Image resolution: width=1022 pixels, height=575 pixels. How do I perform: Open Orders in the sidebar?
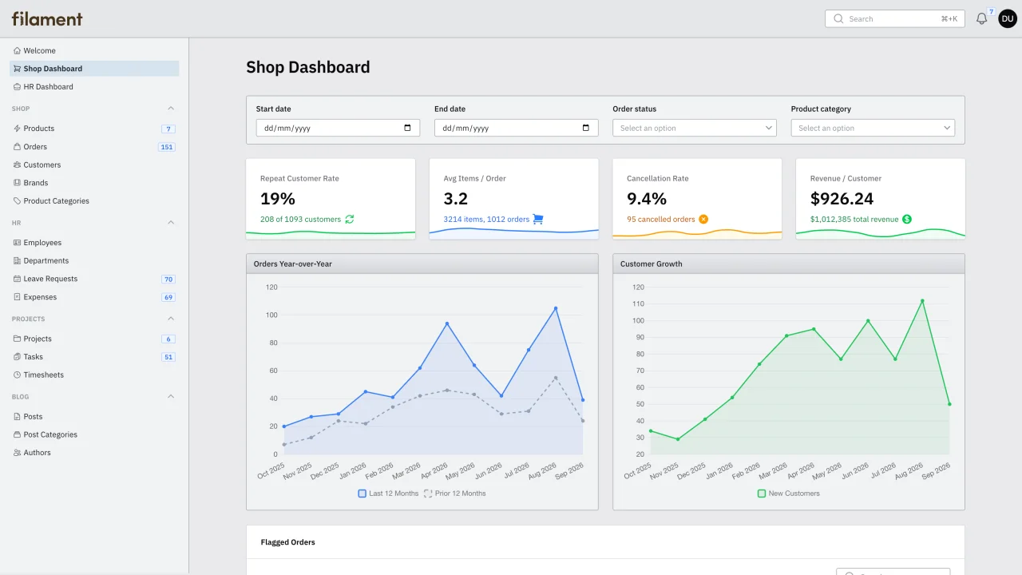pyautogui.click(x=94, y=147)
